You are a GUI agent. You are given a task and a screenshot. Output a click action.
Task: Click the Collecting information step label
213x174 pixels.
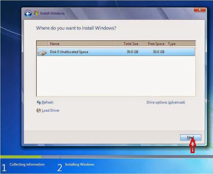(x=27, y=164)
